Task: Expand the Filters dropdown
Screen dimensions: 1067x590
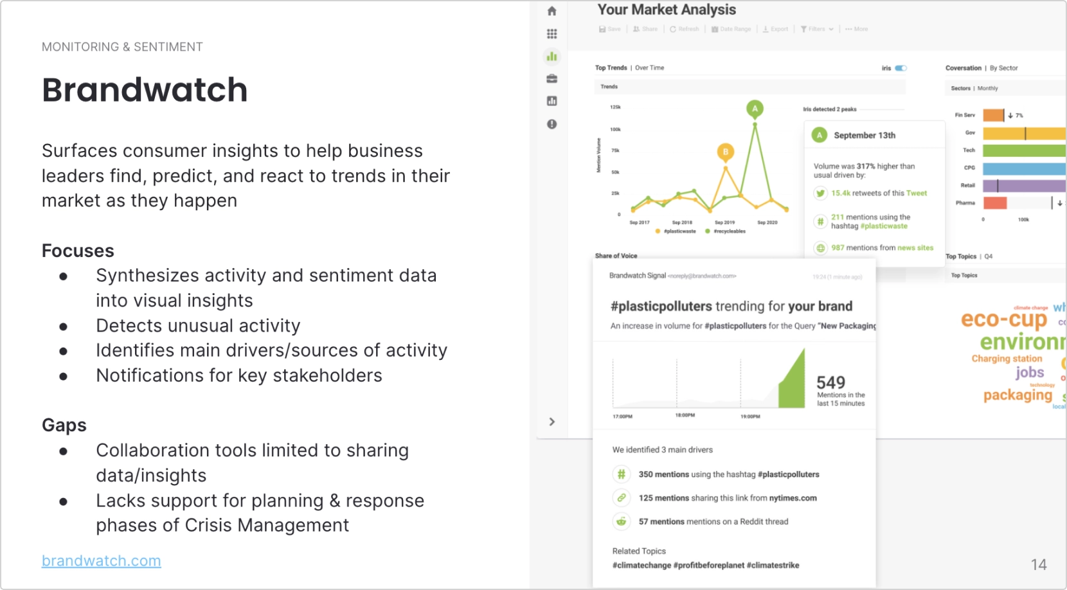Action: coord(817,29)
